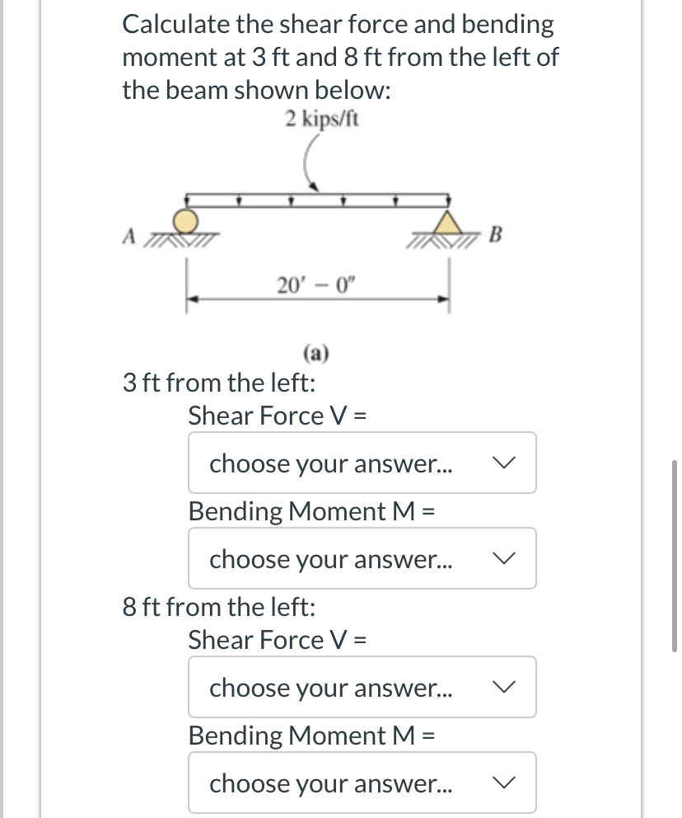Open the Shear Force V dropdown at 8 ft

[x=362, y=687]
